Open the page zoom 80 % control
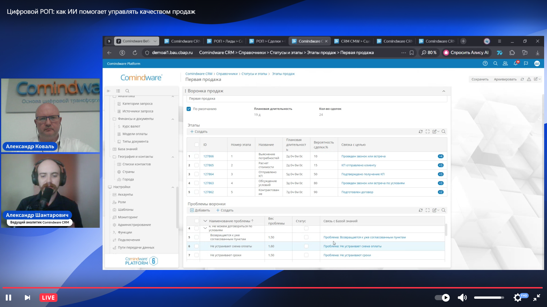 pyautogui.click(x=429, y=53)
